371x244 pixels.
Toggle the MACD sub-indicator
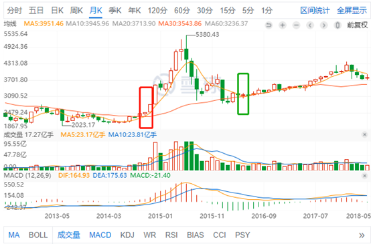click(100, 235)
